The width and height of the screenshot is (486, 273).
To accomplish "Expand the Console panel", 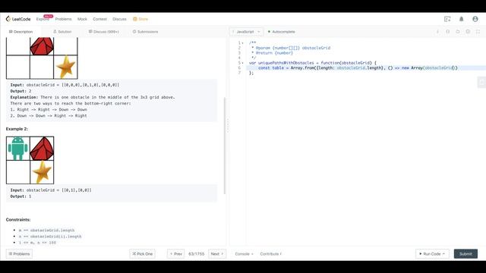I will click(244, 254).
